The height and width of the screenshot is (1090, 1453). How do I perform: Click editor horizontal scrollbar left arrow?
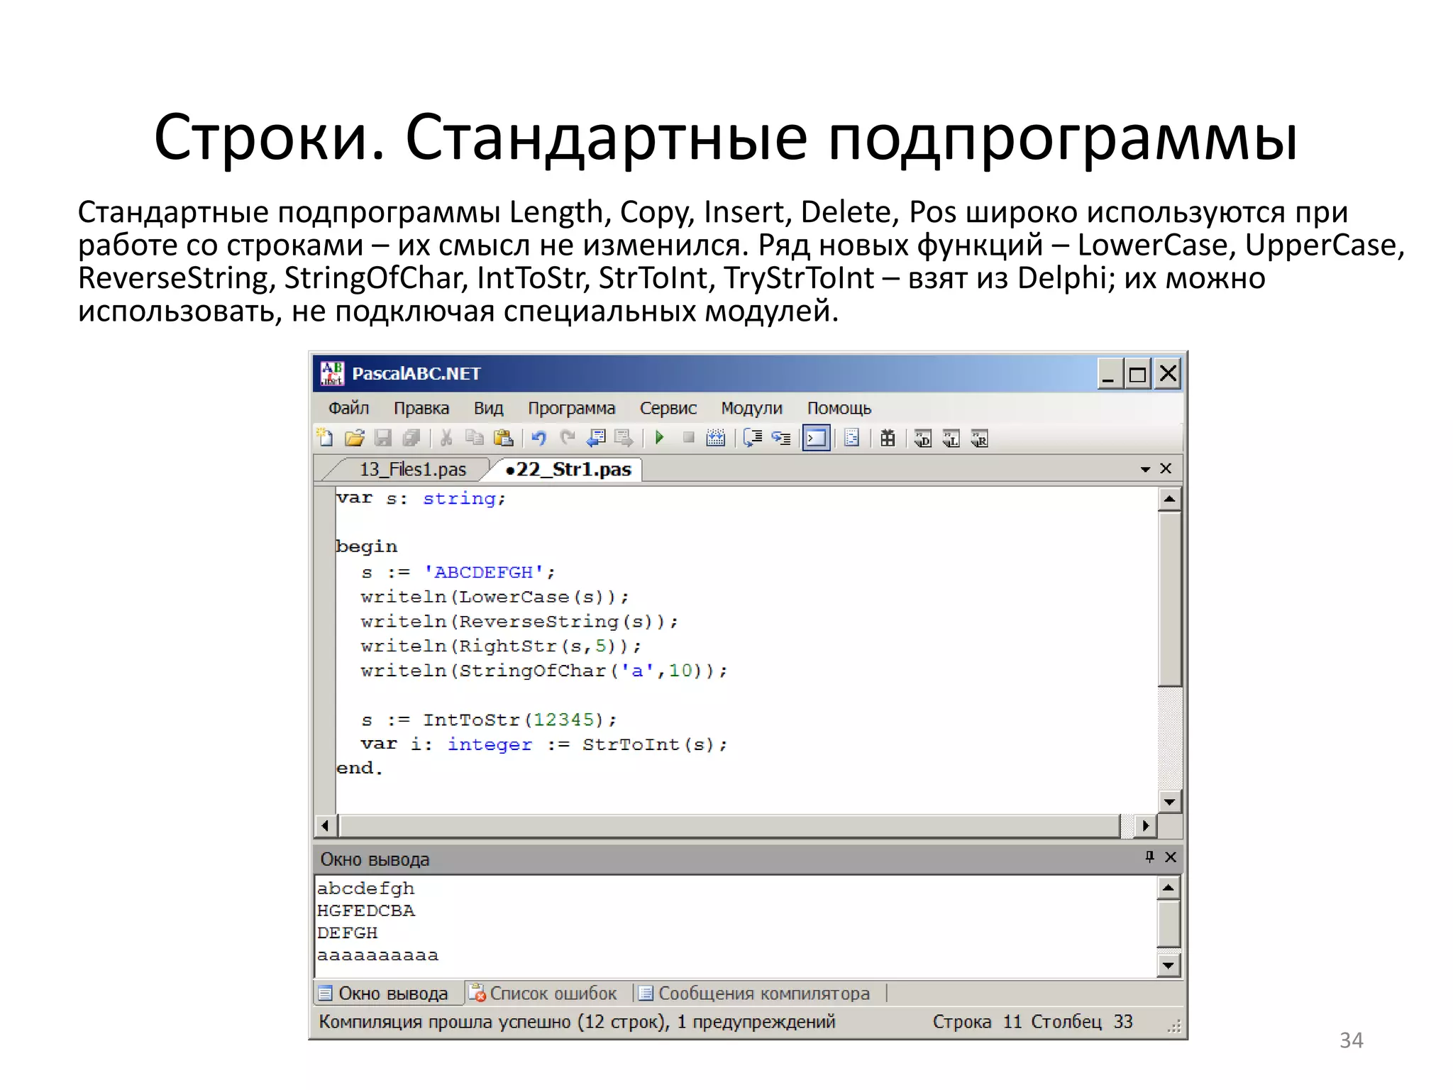(x=325, y=825)
